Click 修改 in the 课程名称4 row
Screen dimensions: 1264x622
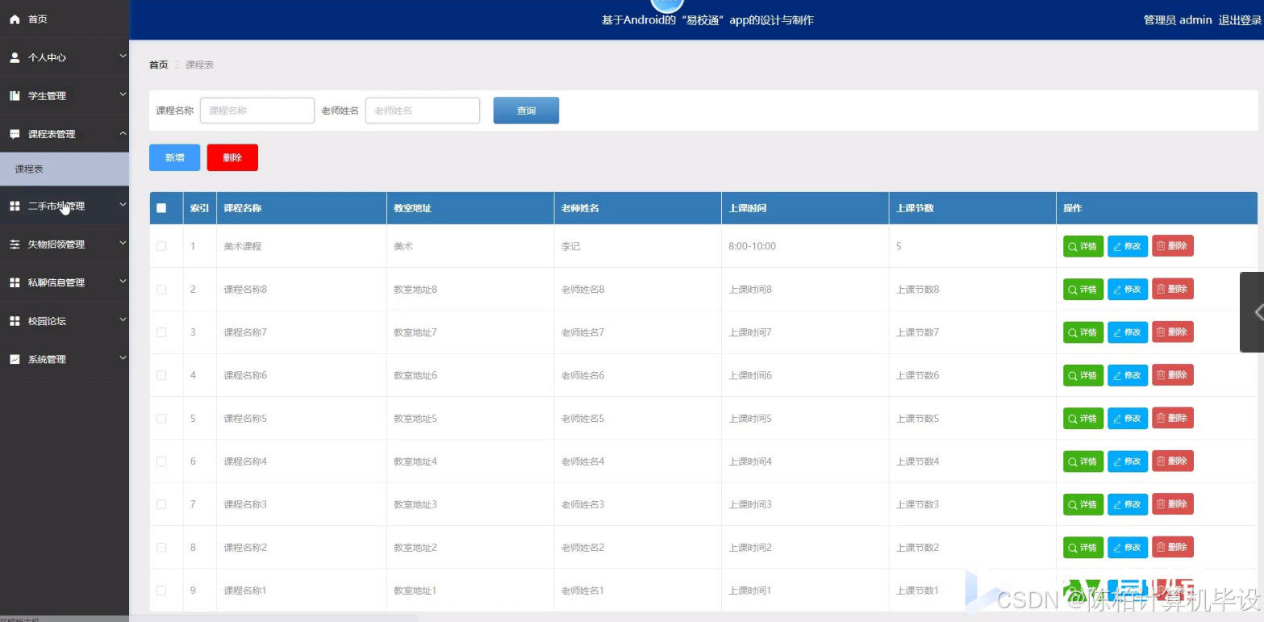[1128, 461]
